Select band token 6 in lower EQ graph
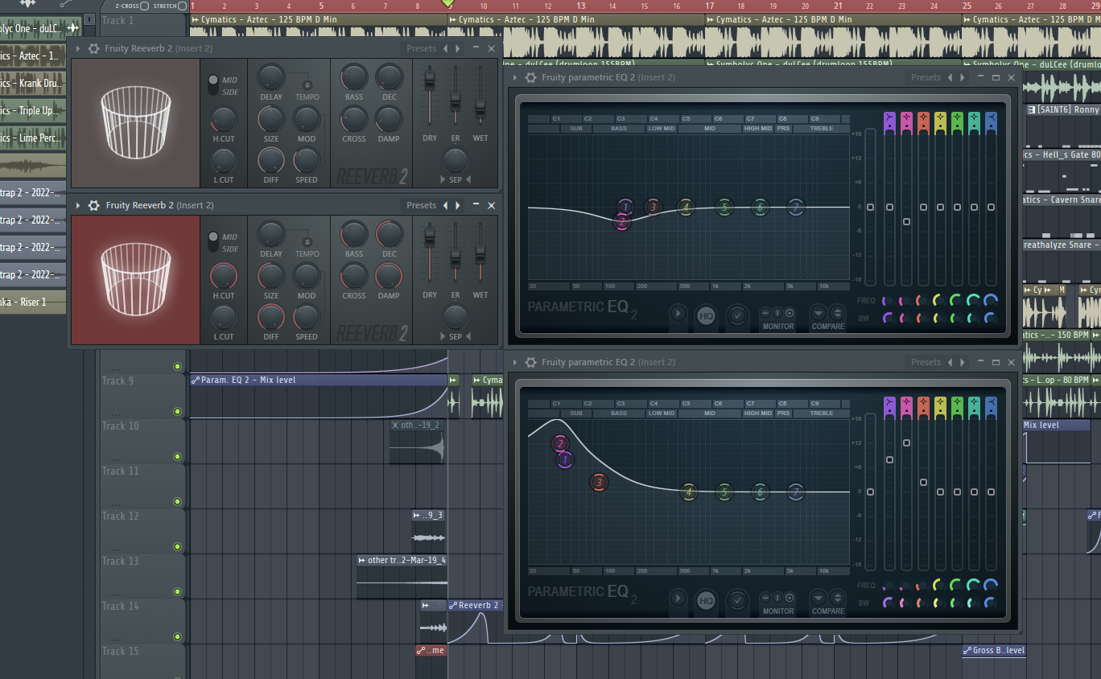 tap(760, 492)
